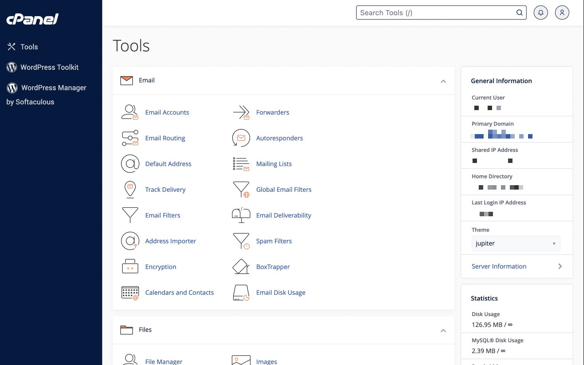The image size is (584, 365).
Task: Open Tools in the sidebar
Action: [23, 47]
